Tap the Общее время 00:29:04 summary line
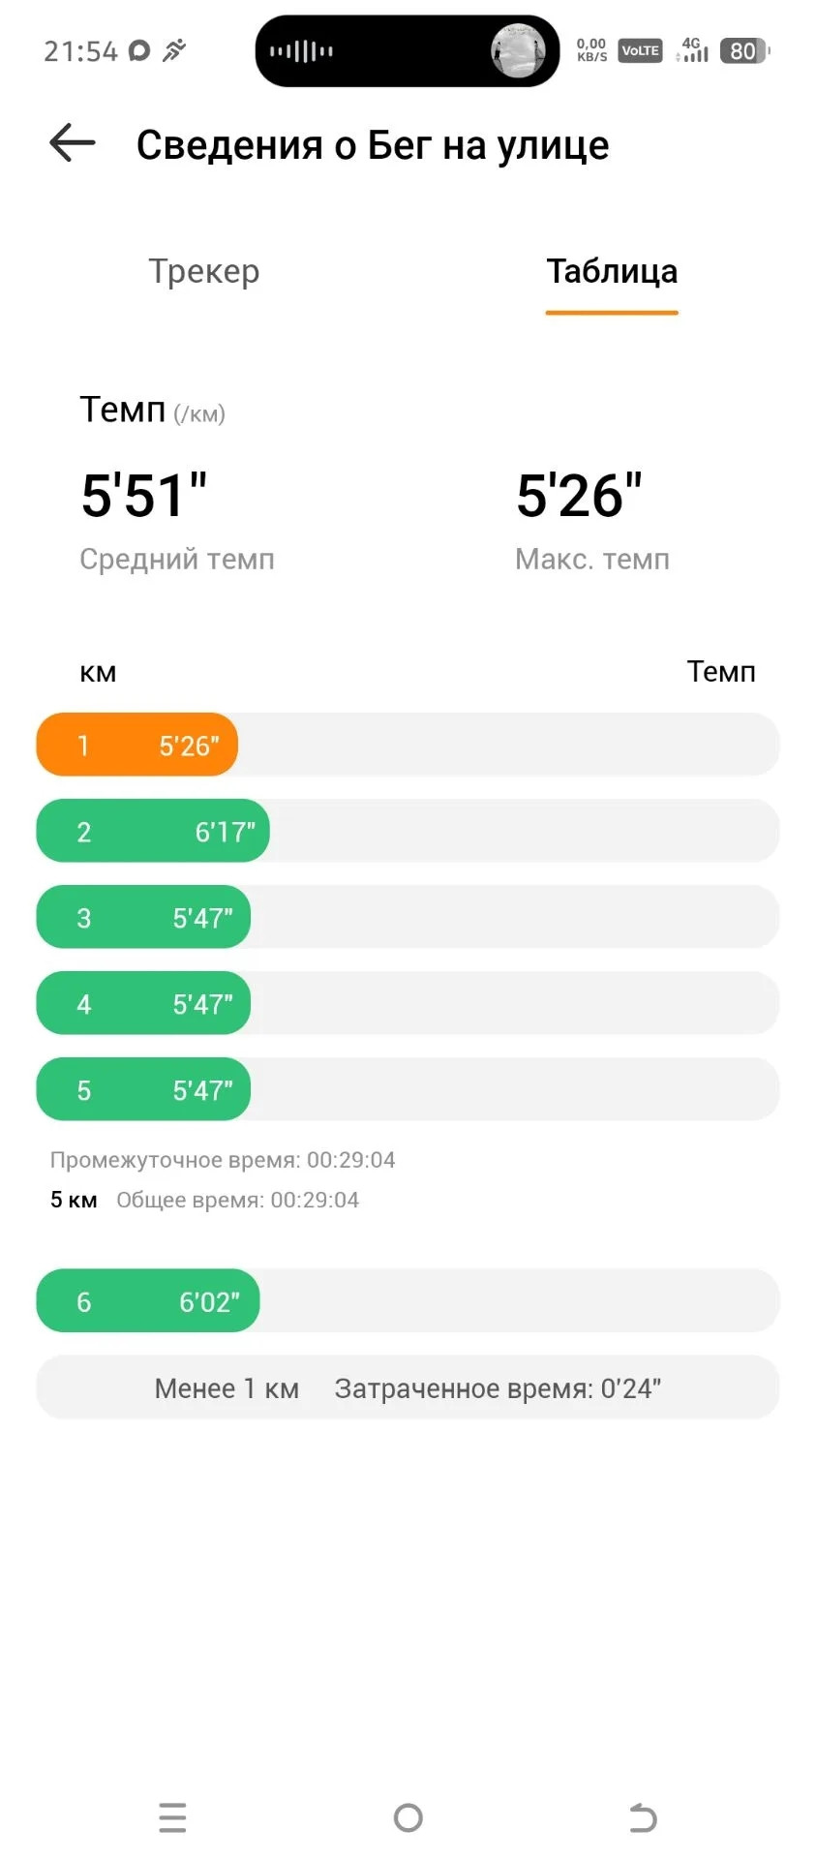 coord(237,1200)
